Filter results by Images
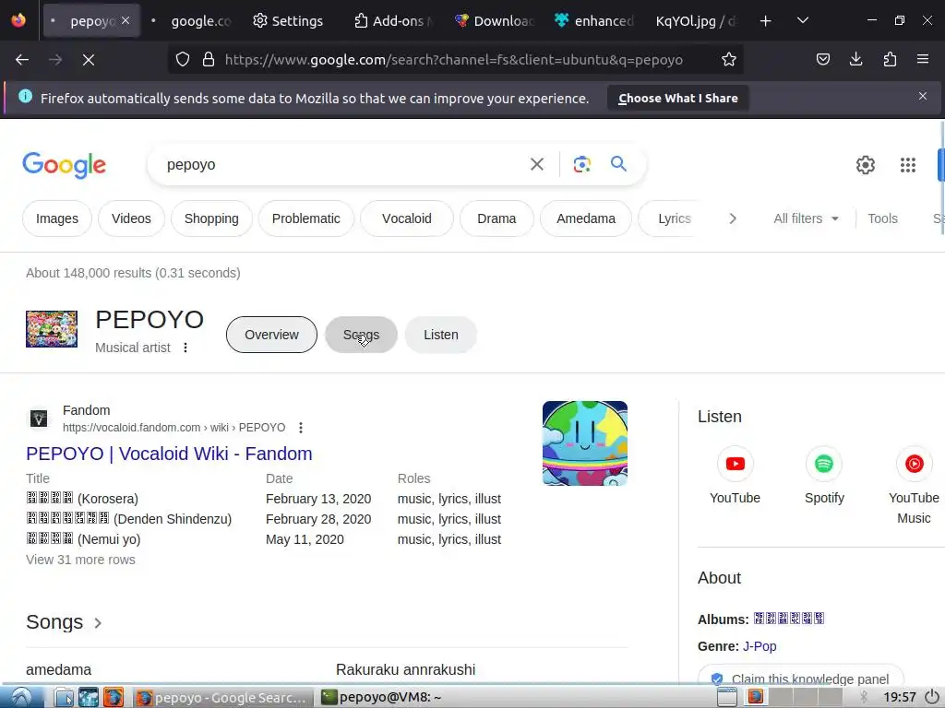945x708 pixels. (x=57, y=218)
